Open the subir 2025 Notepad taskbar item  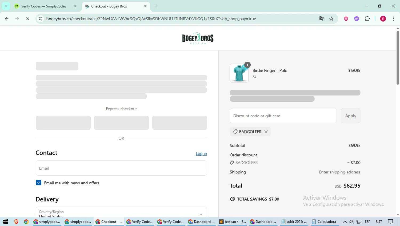tap(294, 222)
